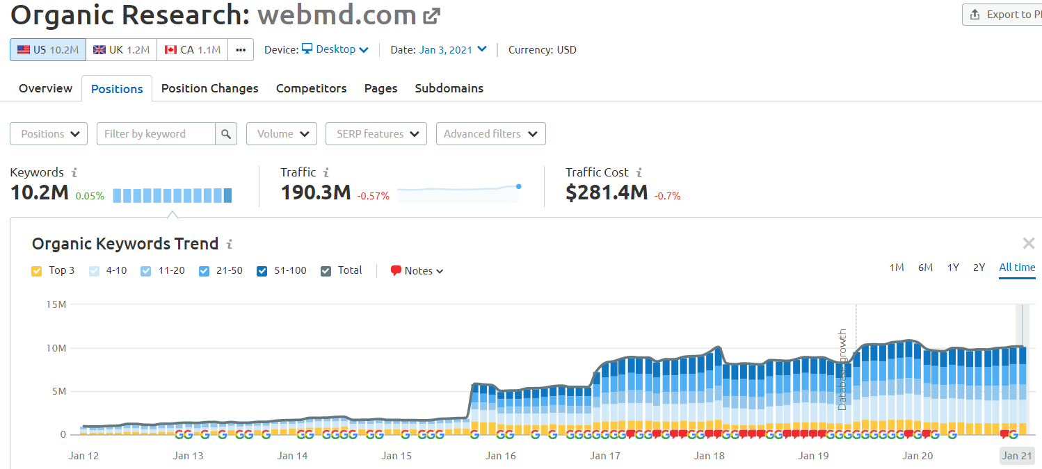Toggle the 21-50 positions checkbox
The width and height of the screenshot is (1042, 469).
click(204, 271)
